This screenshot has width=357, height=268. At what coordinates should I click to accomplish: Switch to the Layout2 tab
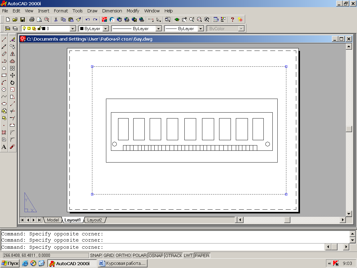tap(95, 220)
